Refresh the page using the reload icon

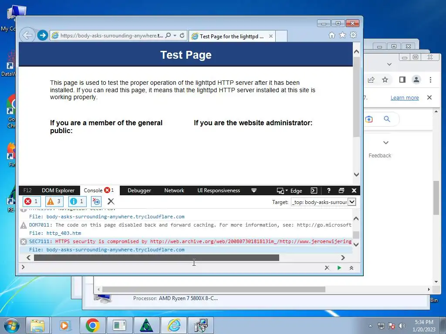182,36
